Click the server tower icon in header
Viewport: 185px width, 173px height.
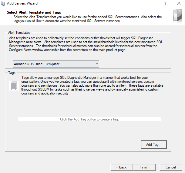pos(177,16)
